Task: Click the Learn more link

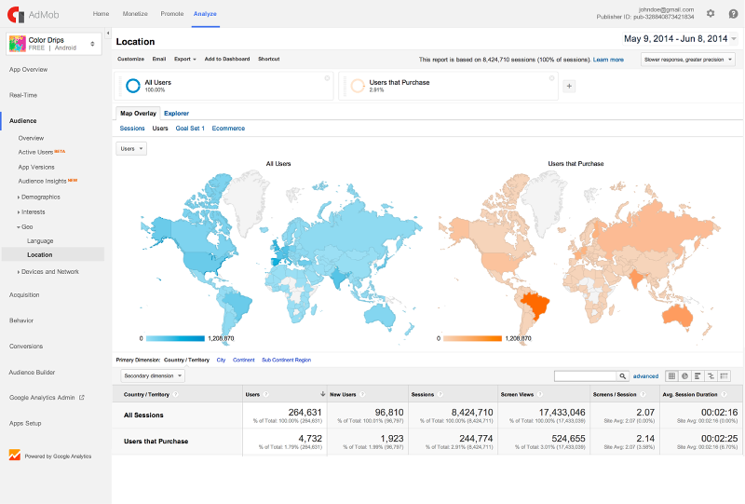Action: pyautogui.click(x=608, y=59)
